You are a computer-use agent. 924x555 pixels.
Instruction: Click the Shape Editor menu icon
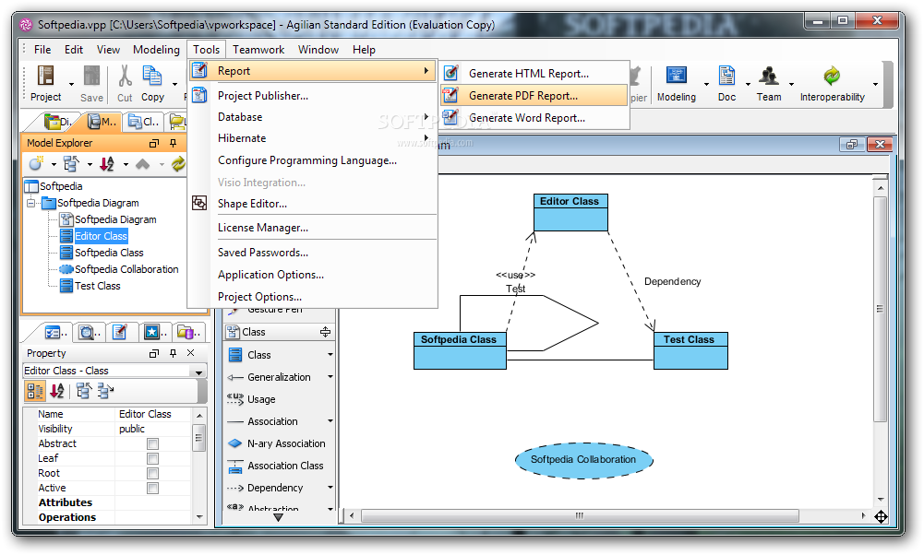[199, 203]
